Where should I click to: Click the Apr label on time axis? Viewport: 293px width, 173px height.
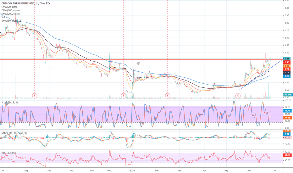(204, 170)
